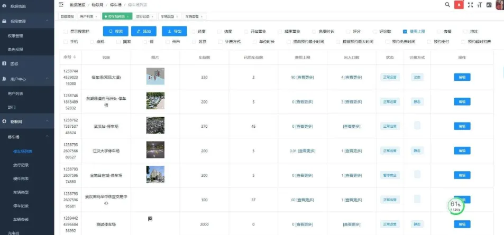The image size is (504, 235).
Task: Uncheck the 费用上限 column checkbox
Action: pos(405,31)
